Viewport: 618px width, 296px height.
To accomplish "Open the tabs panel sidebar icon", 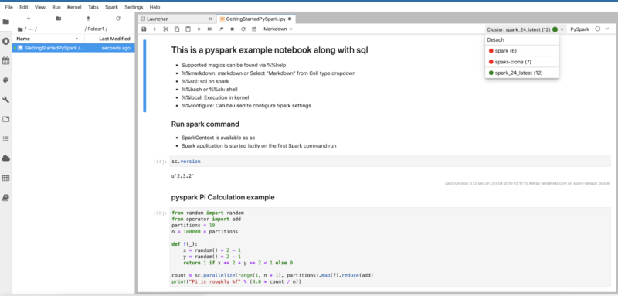I will click(x=6, y=119).
